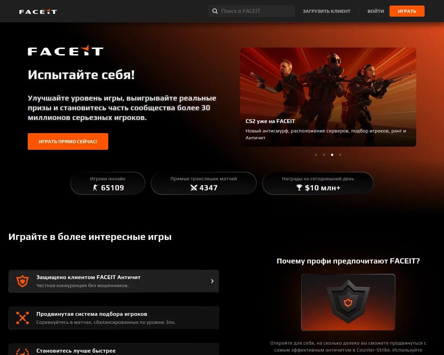Viewport: 444px width, 355px height.
Task: Click the crossed swords icon beside 4347
Action: coord(194,188)
